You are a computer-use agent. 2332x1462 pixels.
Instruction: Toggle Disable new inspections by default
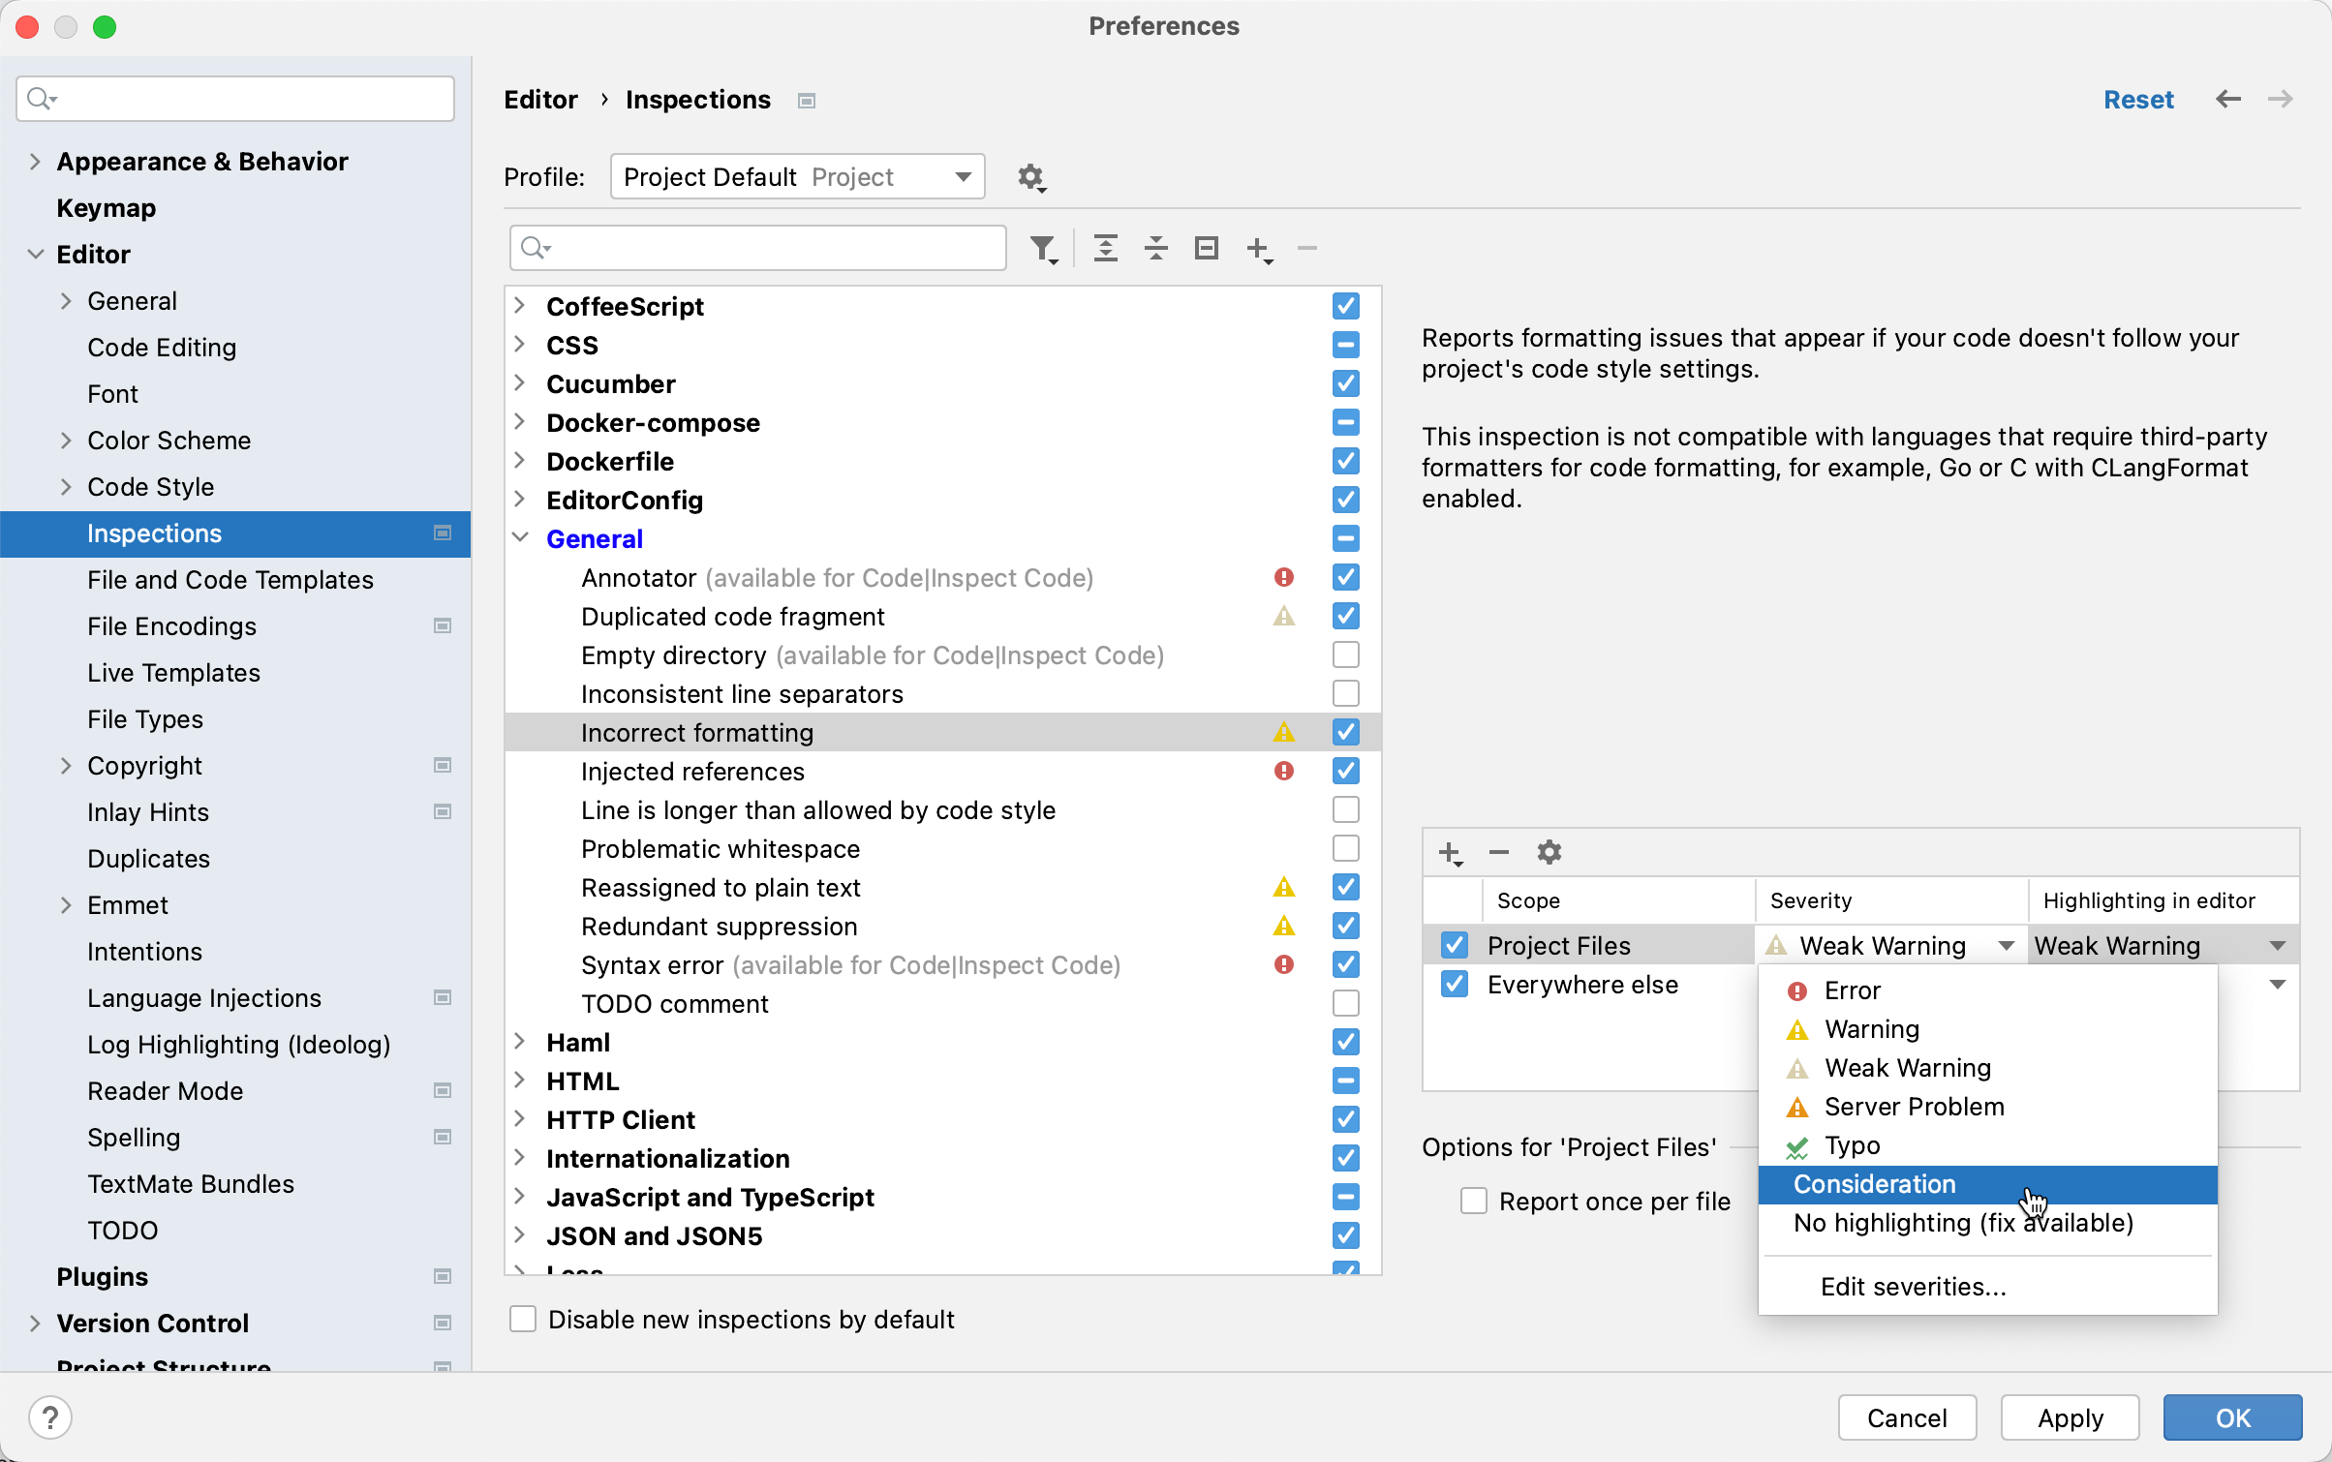pos(523,1319)
